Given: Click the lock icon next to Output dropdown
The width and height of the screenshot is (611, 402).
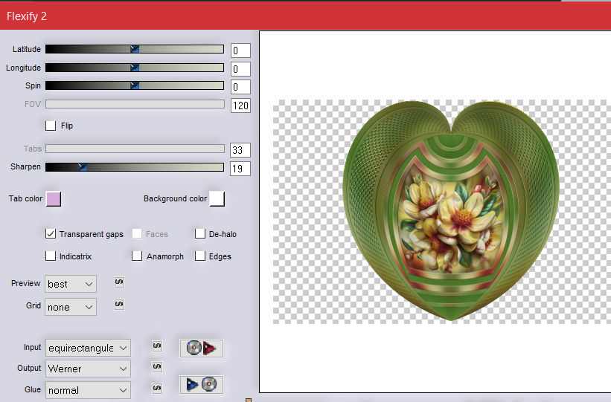Looking at the screenshot, I should [x=157, y=366].
